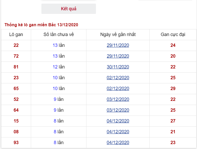The height and width of the screenshot is (149, 197).
Task: Click '13 lần' in row 72
Action: point(59,56)
